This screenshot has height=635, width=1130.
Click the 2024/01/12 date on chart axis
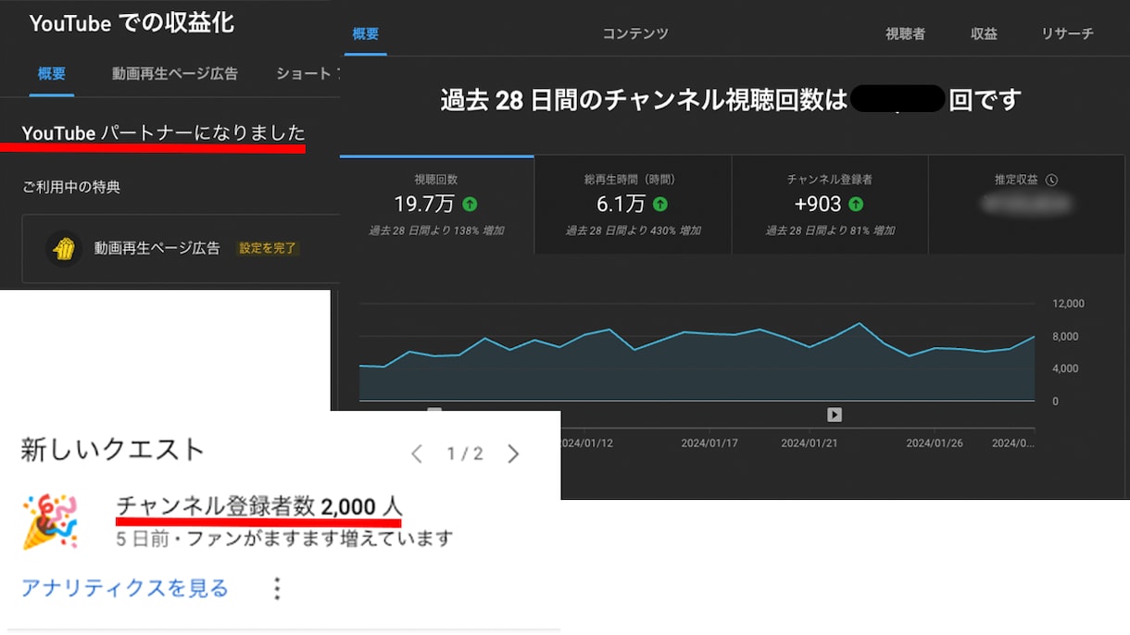[585, 443]
